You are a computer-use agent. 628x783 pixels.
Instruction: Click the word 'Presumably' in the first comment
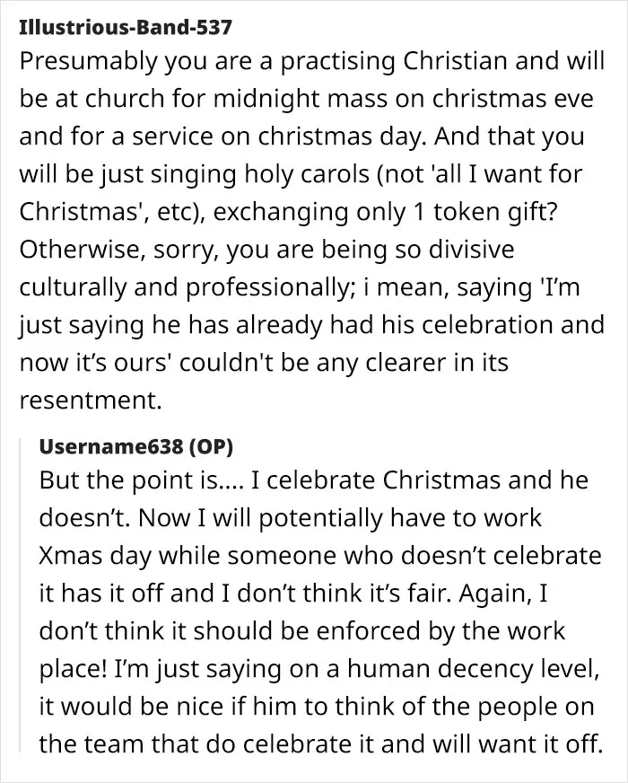click(x=88, y=62)
